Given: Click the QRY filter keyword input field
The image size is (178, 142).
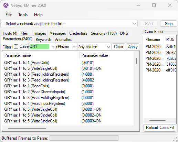Looking at the screenshot, I should (39, 46).
